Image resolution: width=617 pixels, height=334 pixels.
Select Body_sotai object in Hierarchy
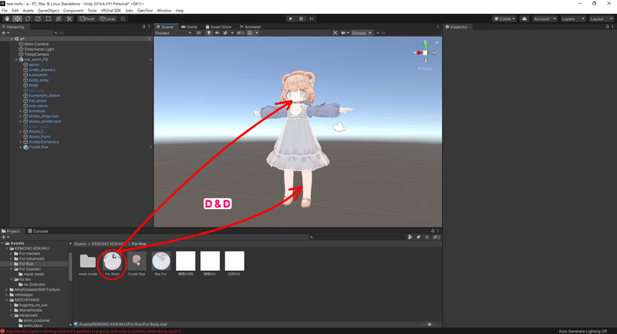39,80
